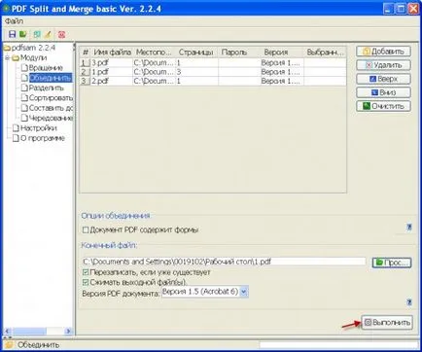Click the Save environment floppy disk icon
This screenshot has height=352, width=422.
12,34
